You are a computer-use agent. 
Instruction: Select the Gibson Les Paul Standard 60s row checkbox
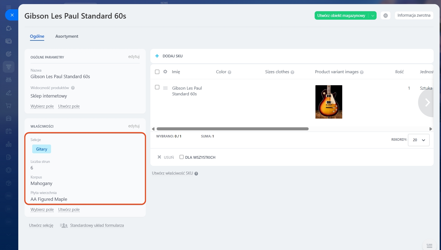click(x=157, y=87)
